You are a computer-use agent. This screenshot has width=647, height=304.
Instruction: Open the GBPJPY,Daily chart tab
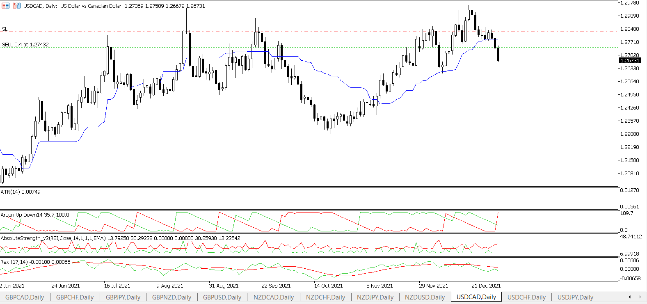coord(123,297)
